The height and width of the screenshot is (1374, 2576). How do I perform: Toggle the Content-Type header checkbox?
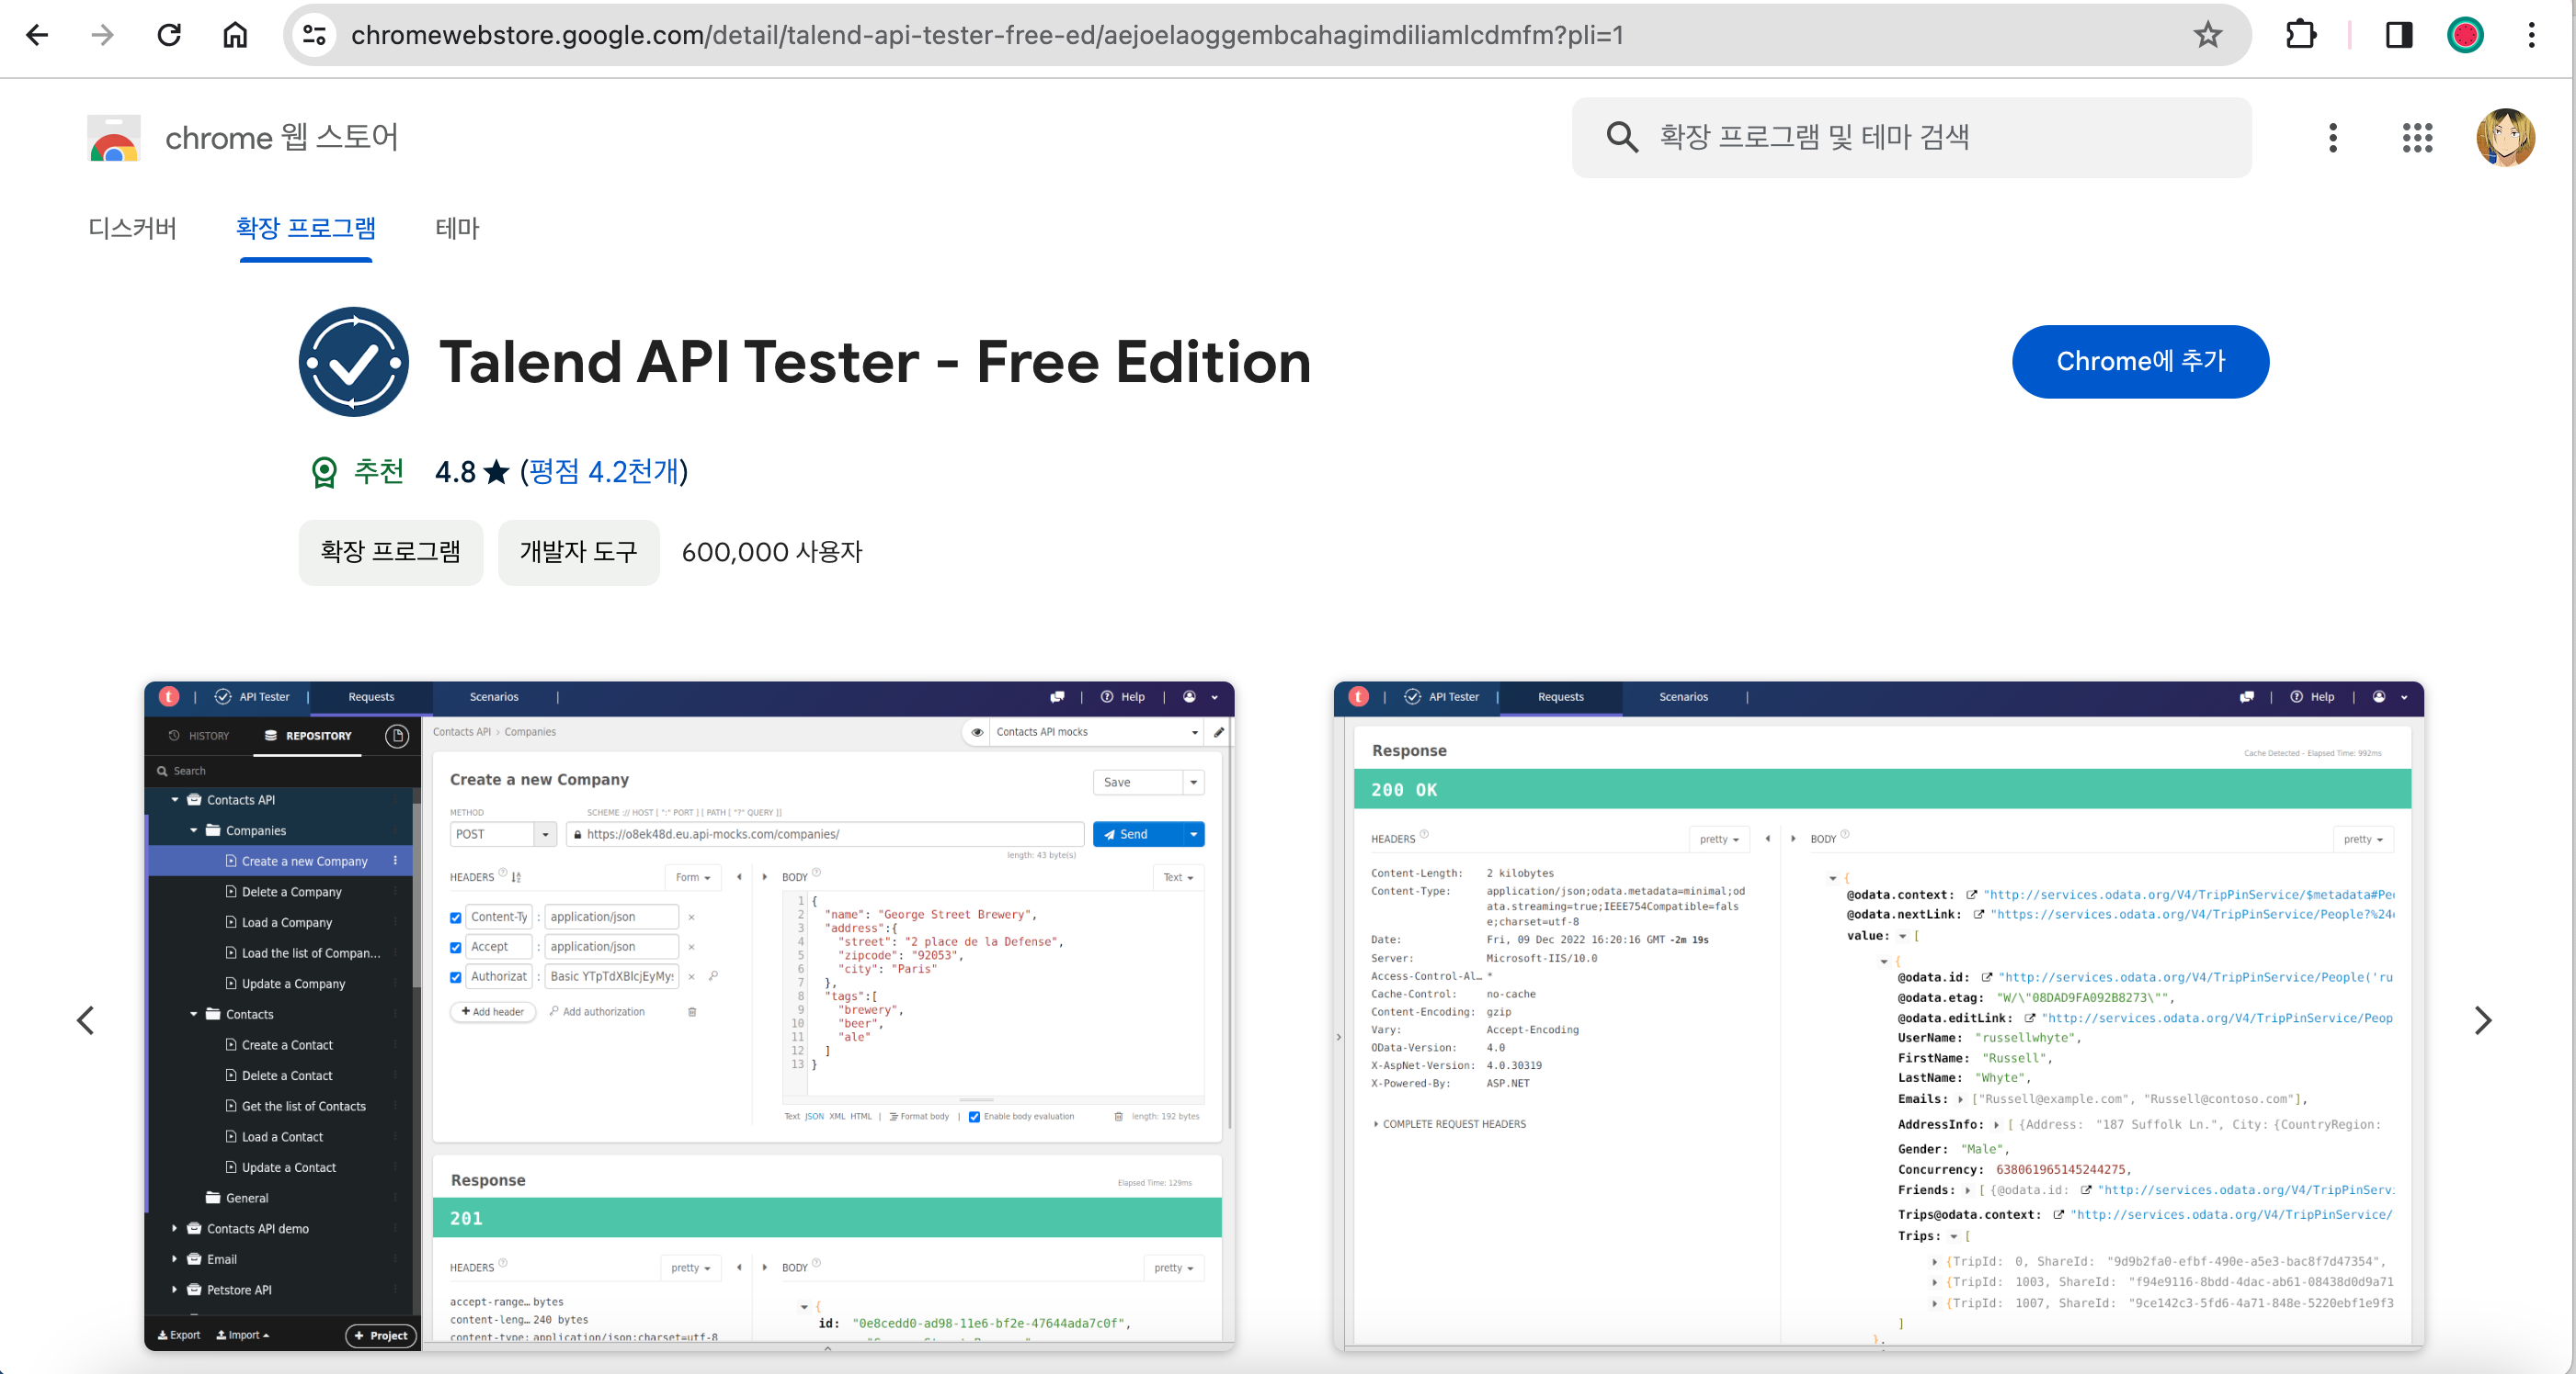tap(456, 918)
